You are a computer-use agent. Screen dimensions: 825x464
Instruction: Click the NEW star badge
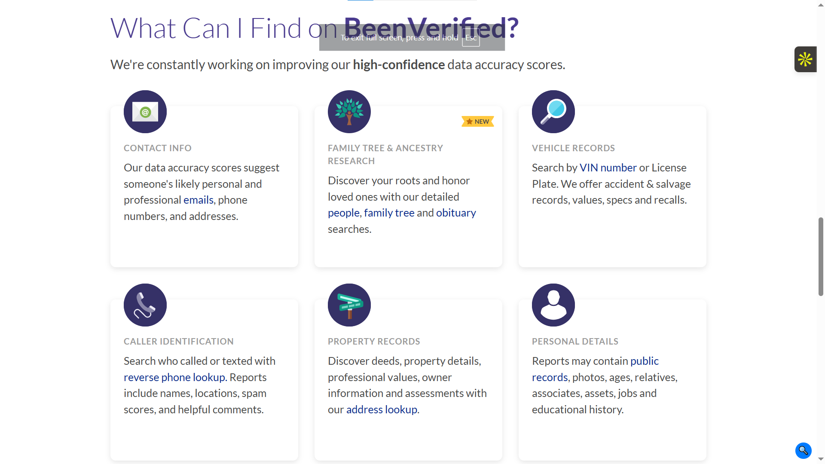coord(478,122)
